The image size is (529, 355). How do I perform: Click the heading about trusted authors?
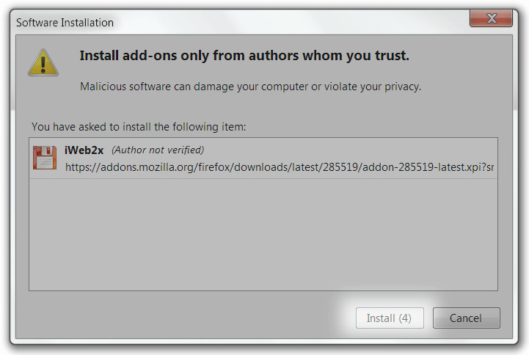244,56
